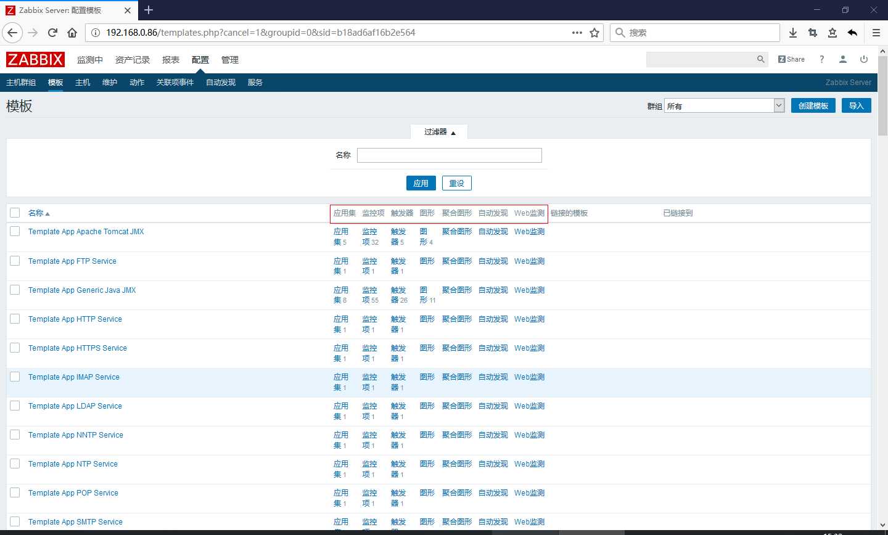Select all templates header checkbox

15,213
